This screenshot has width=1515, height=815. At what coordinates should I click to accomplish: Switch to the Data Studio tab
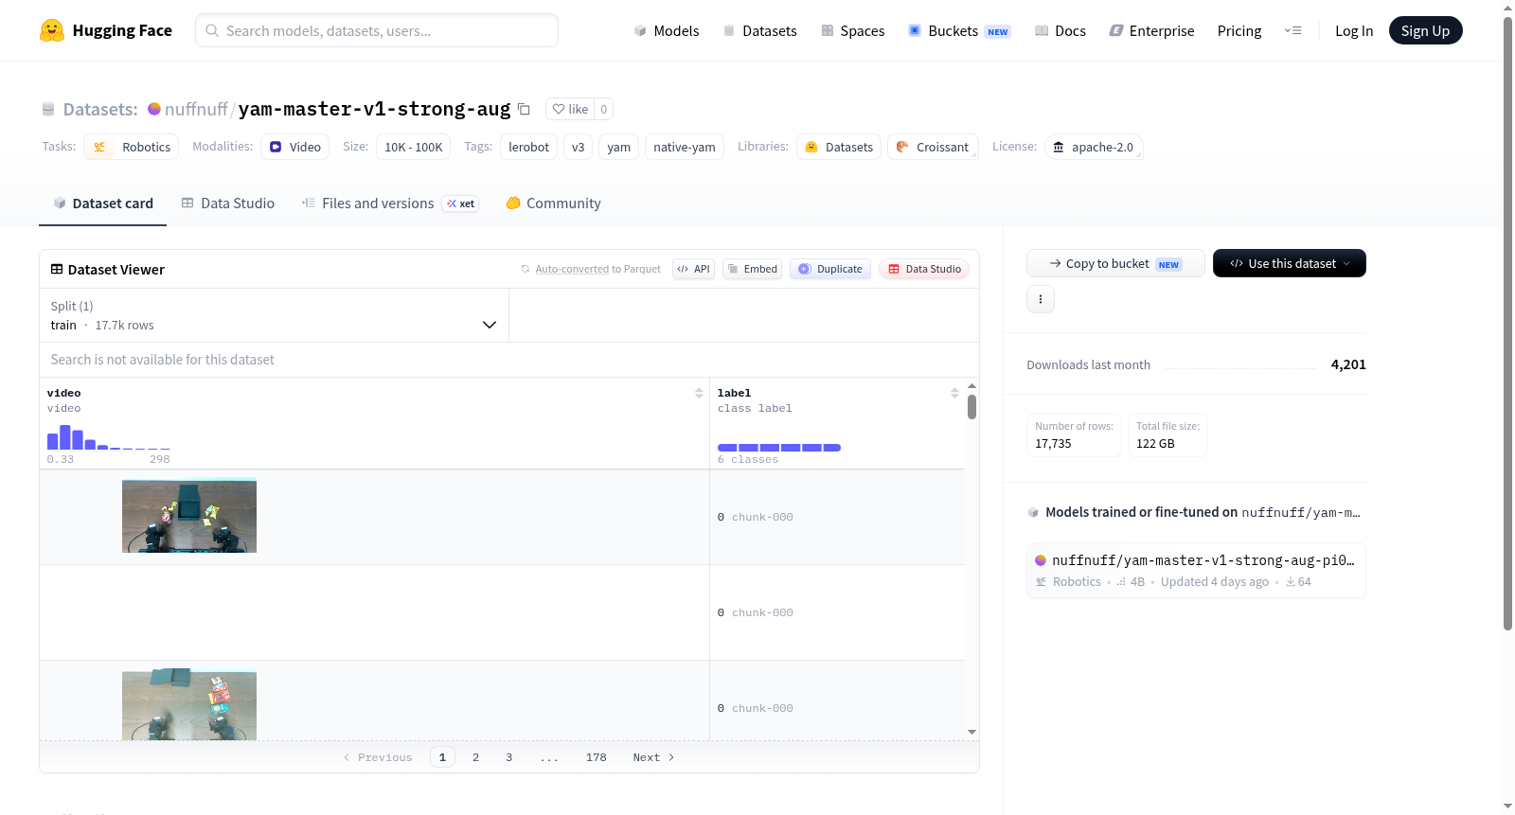tap(228, 204)
